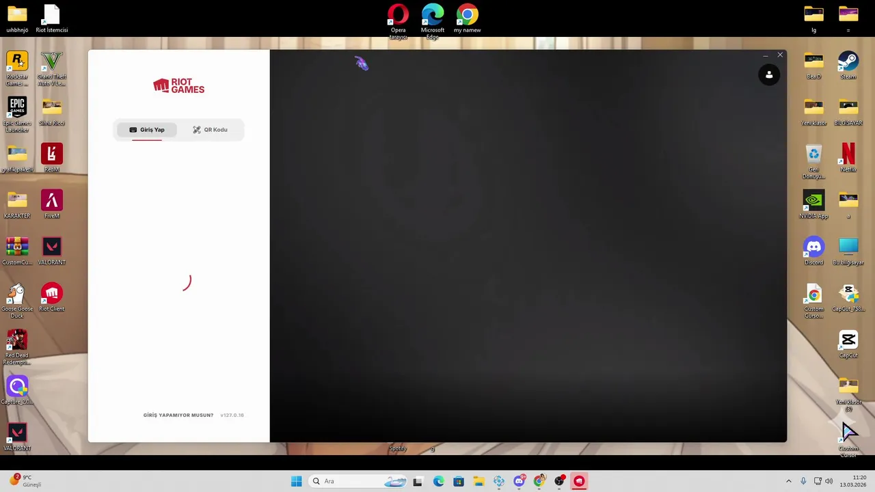Click the v127.0.18 version text
This screenshot has width=875, height=492.
[x=232, y=415]
